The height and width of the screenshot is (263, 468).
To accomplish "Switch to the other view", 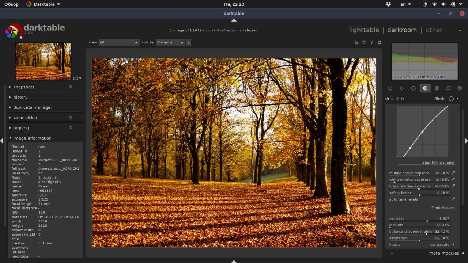I will point(434,30).
